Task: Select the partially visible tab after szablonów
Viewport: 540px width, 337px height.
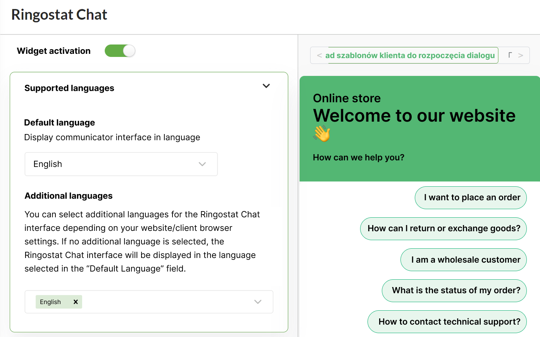Action: point(510,55)
